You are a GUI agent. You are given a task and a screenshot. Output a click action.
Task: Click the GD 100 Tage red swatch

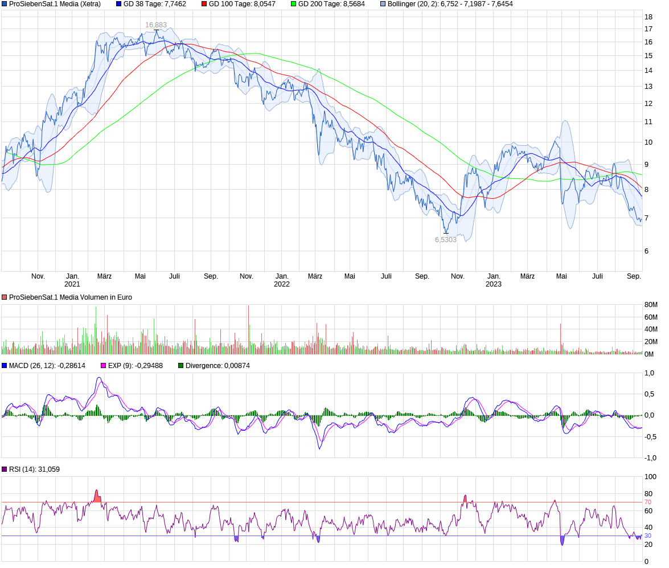click(x=204, y=4)
